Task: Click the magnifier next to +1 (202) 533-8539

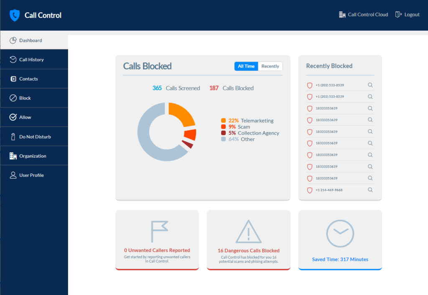Action: pos(370,85)
